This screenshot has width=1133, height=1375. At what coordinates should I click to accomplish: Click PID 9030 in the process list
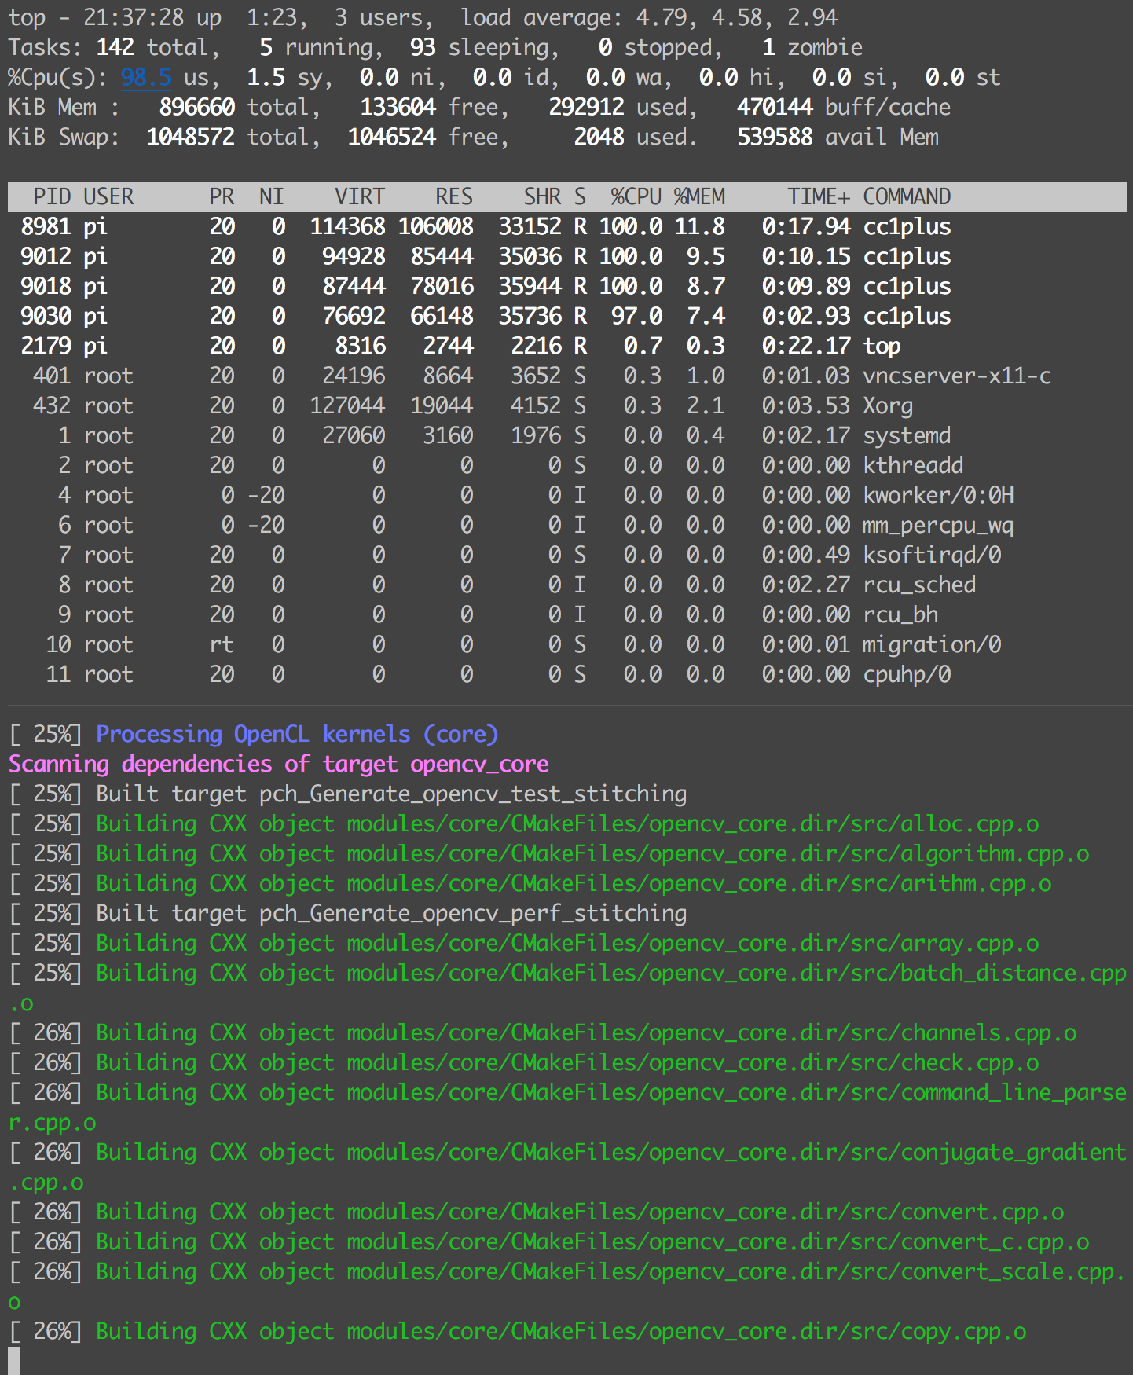click(46, 316)
